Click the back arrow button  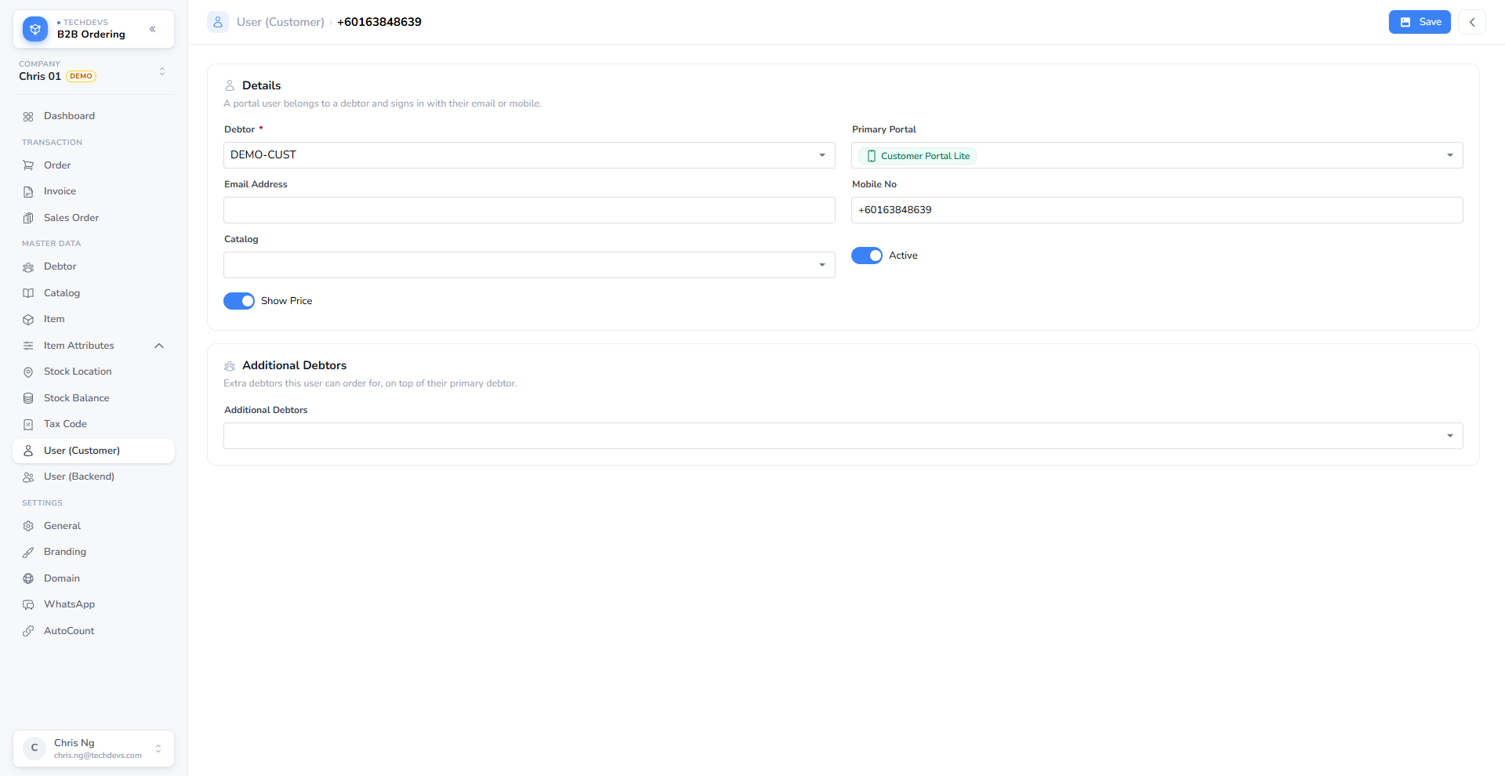[x=1472, y=22]
